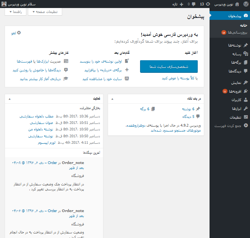Click the نوین وردپرس site name in admin bar

[224, 4]
